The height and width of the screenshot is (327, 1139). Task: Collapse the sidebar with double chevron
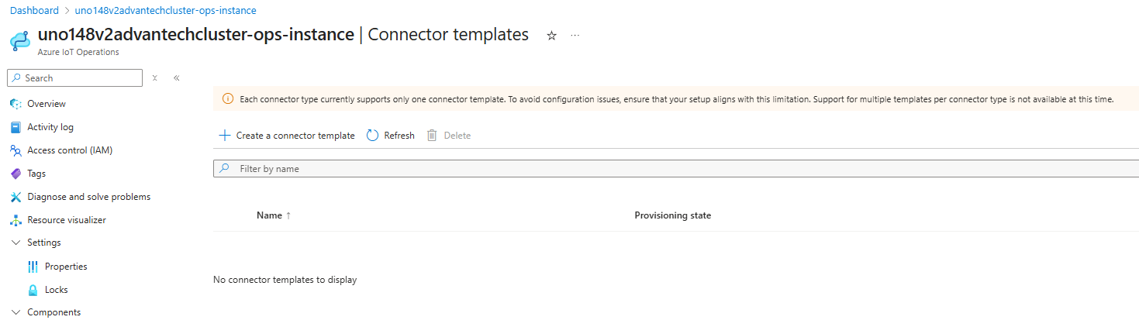tap(177, 78)
